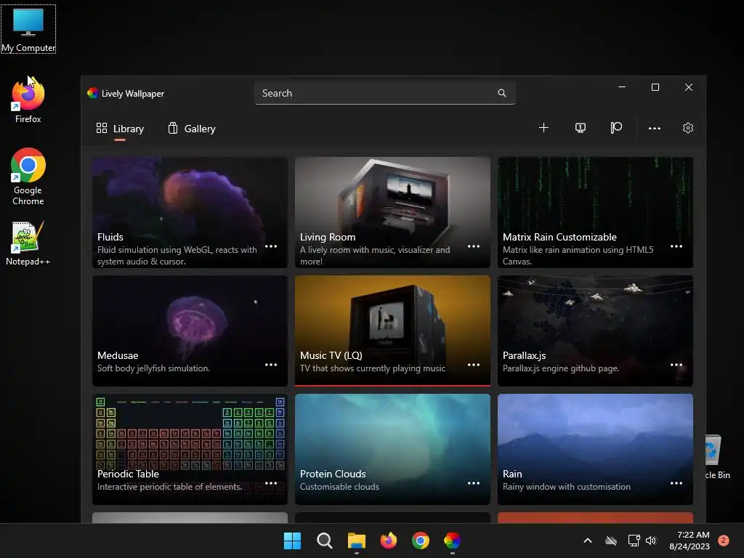Screen dimensions: 744x558
Task: Launch Google Chrome from the taskbar
Action: coord(421,541)
